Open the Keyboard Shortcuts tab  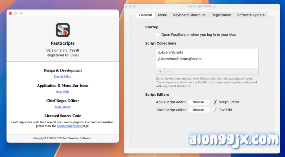pyautogui.click(x=189, y=15)
